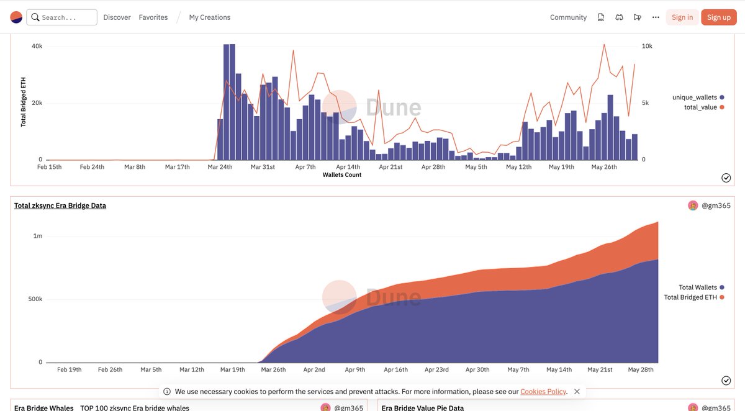Click '20k' left-axis value
Image resolution: width=745 pixels, height=411 pixels.
point(37,103)
